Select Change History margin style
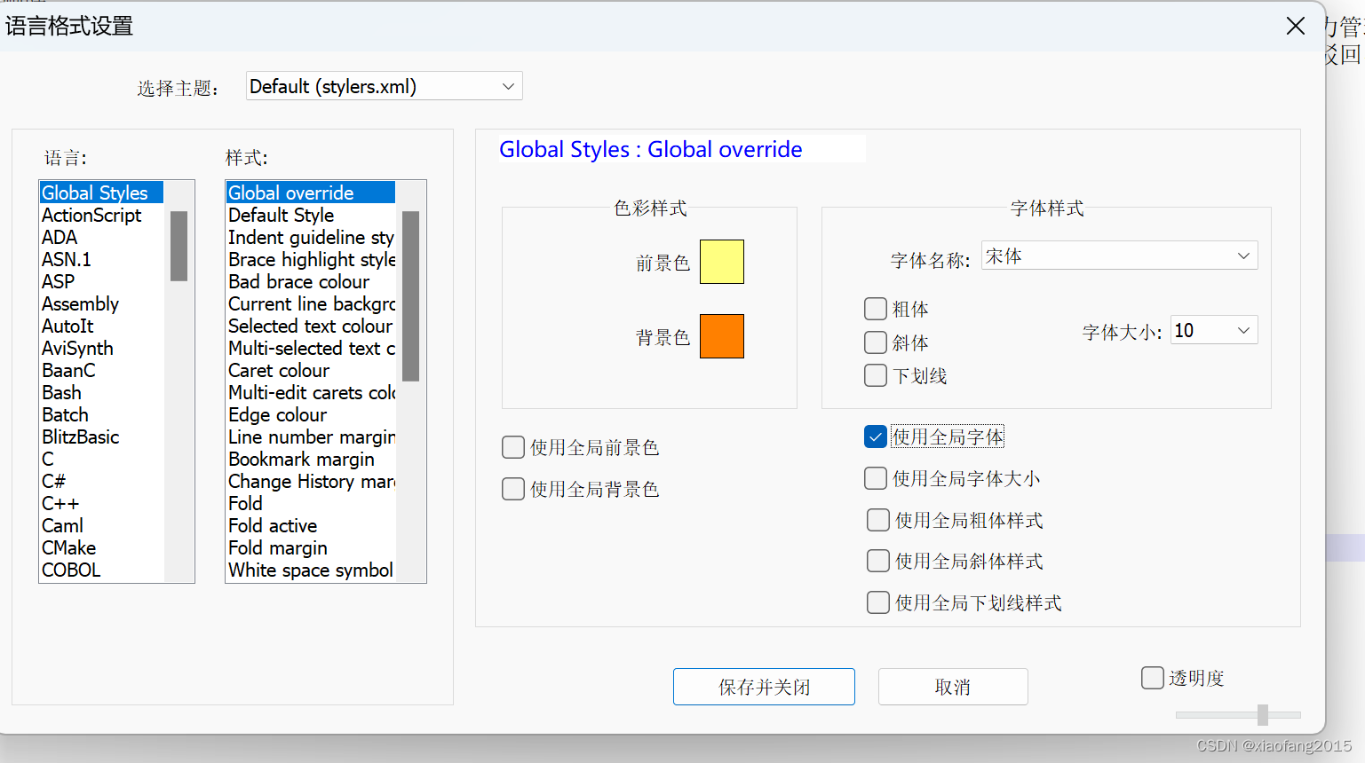The width and height of the screenshot is (1365, 763). point(311,481)
